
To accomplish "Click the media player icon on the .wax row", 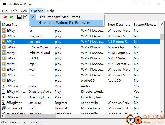I will point(4,70).
